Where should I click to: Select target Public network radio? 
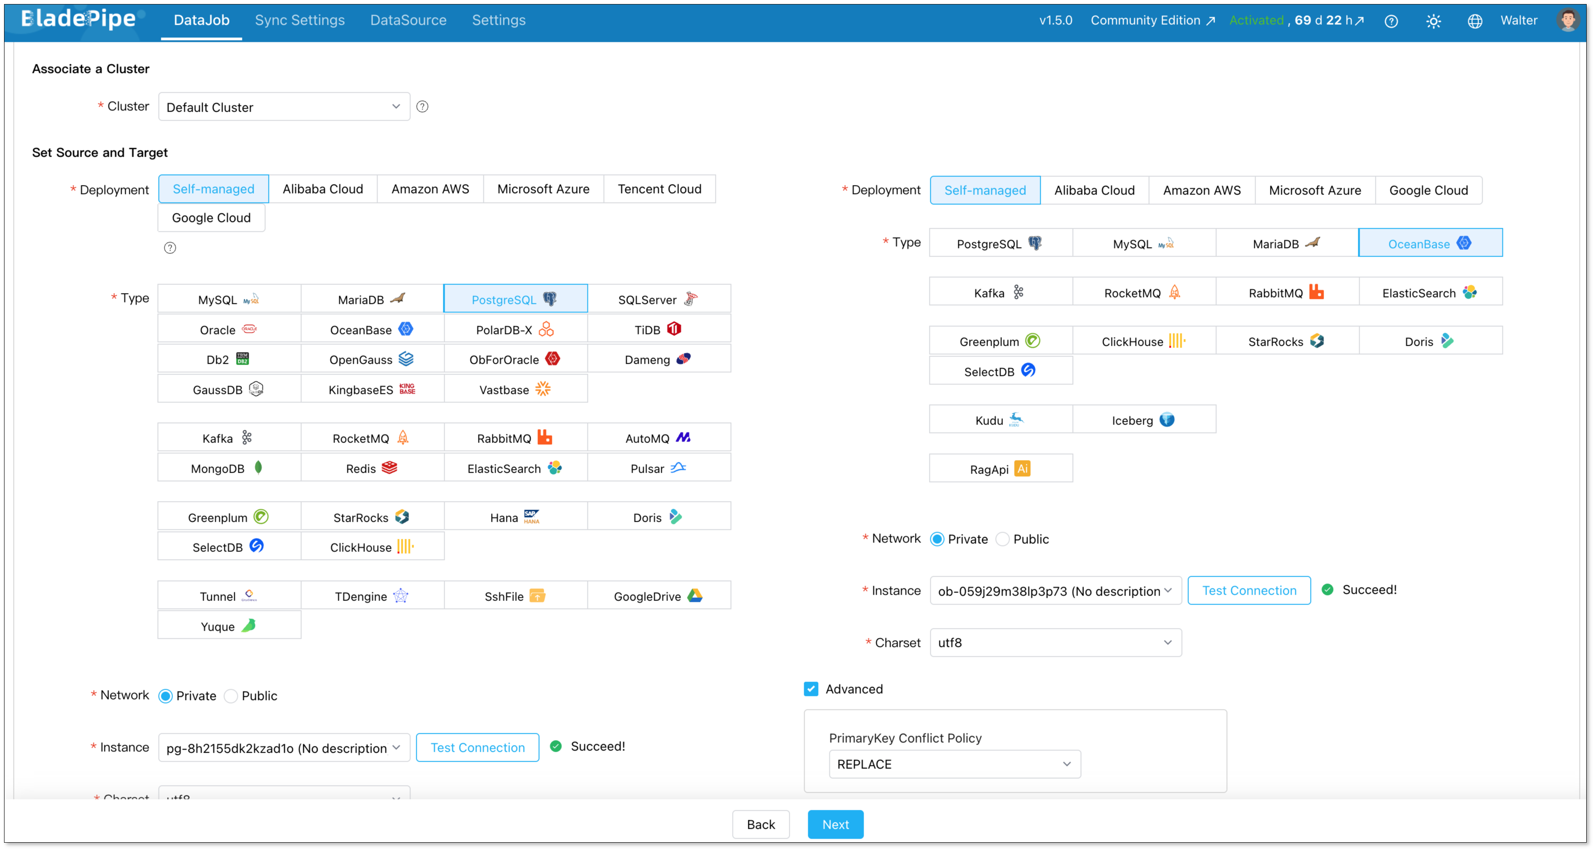pyautogui.click(x=1002, y=539)
